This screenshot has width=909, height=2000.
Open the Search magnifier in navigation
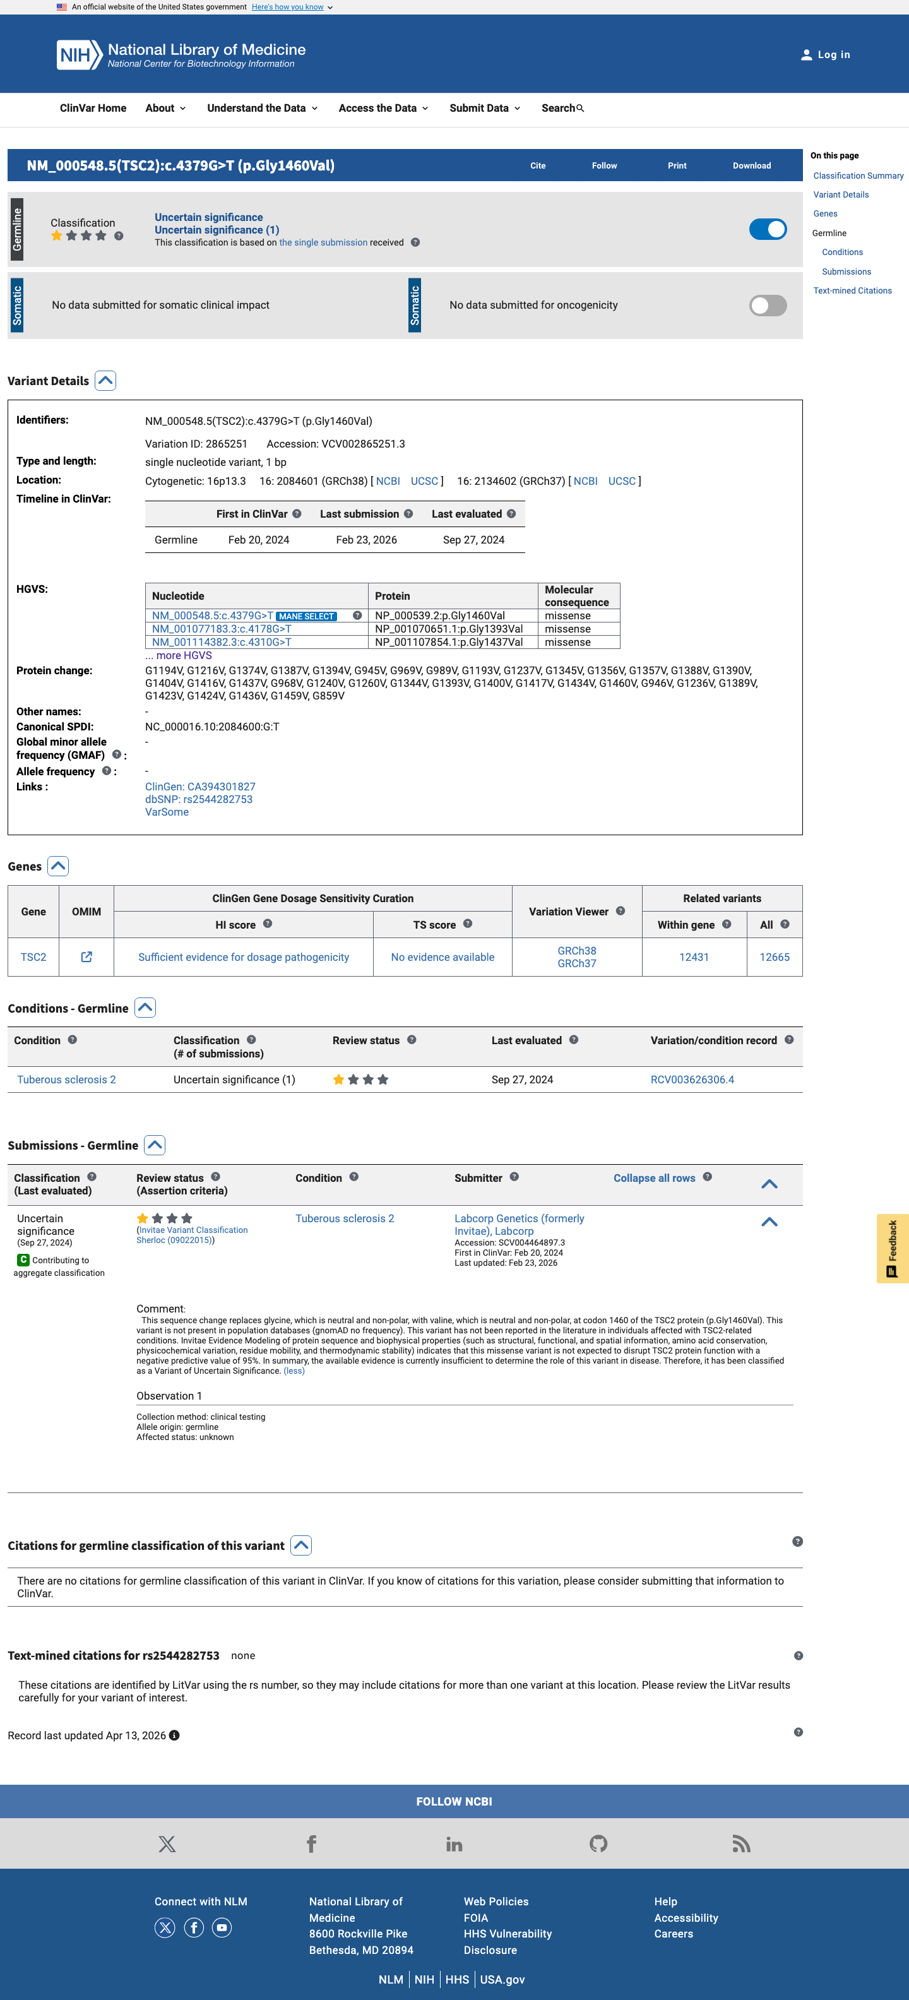click(x=580, y=109)
